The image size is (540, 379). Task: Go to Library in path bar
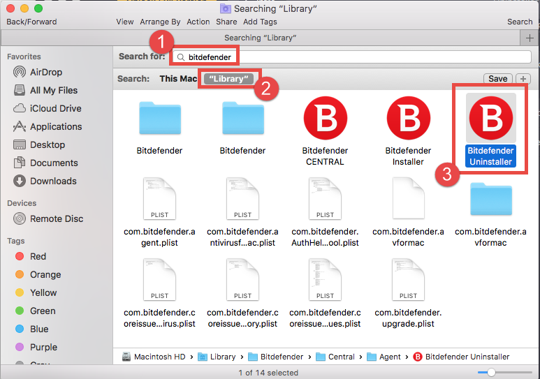[217, 357]
